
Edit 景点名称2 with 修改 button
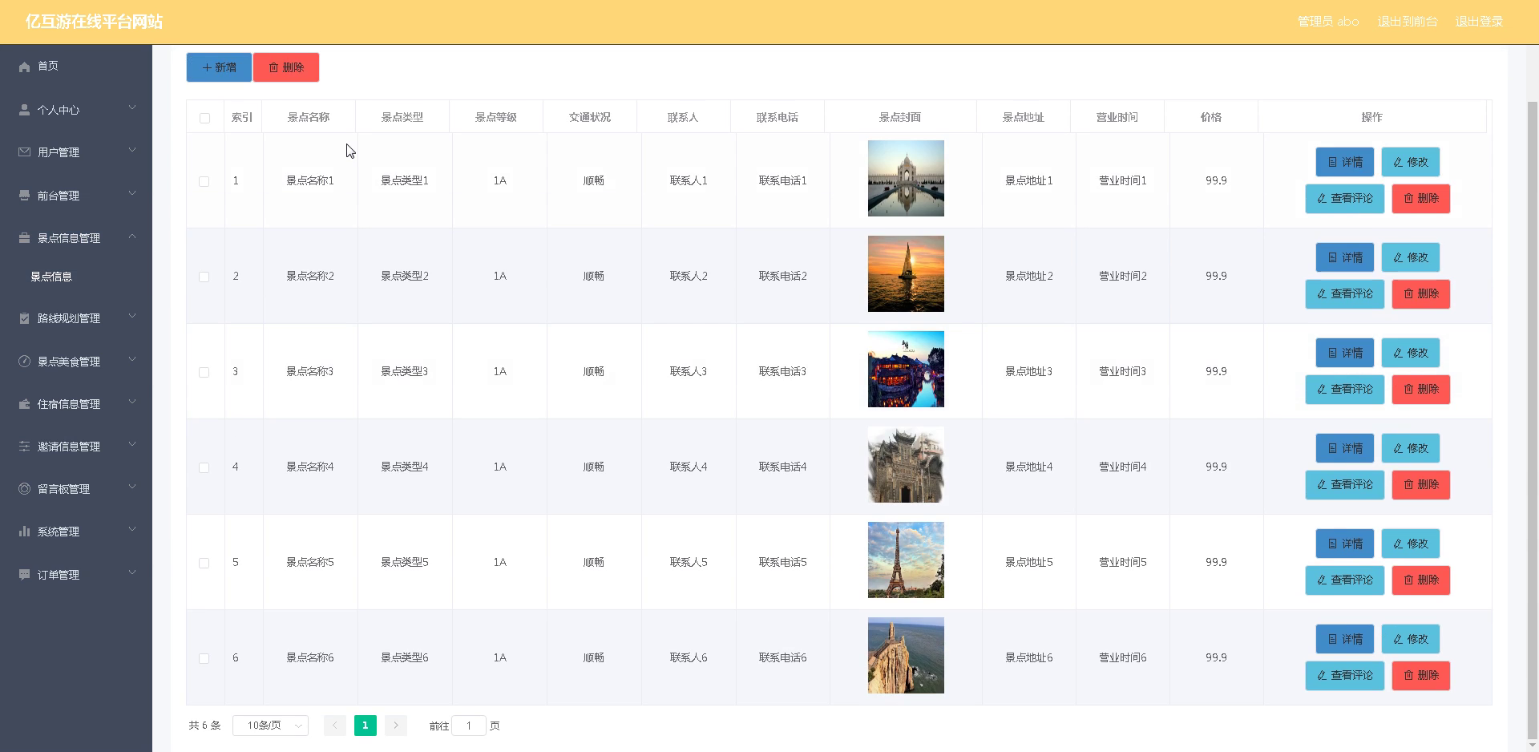1411,257
